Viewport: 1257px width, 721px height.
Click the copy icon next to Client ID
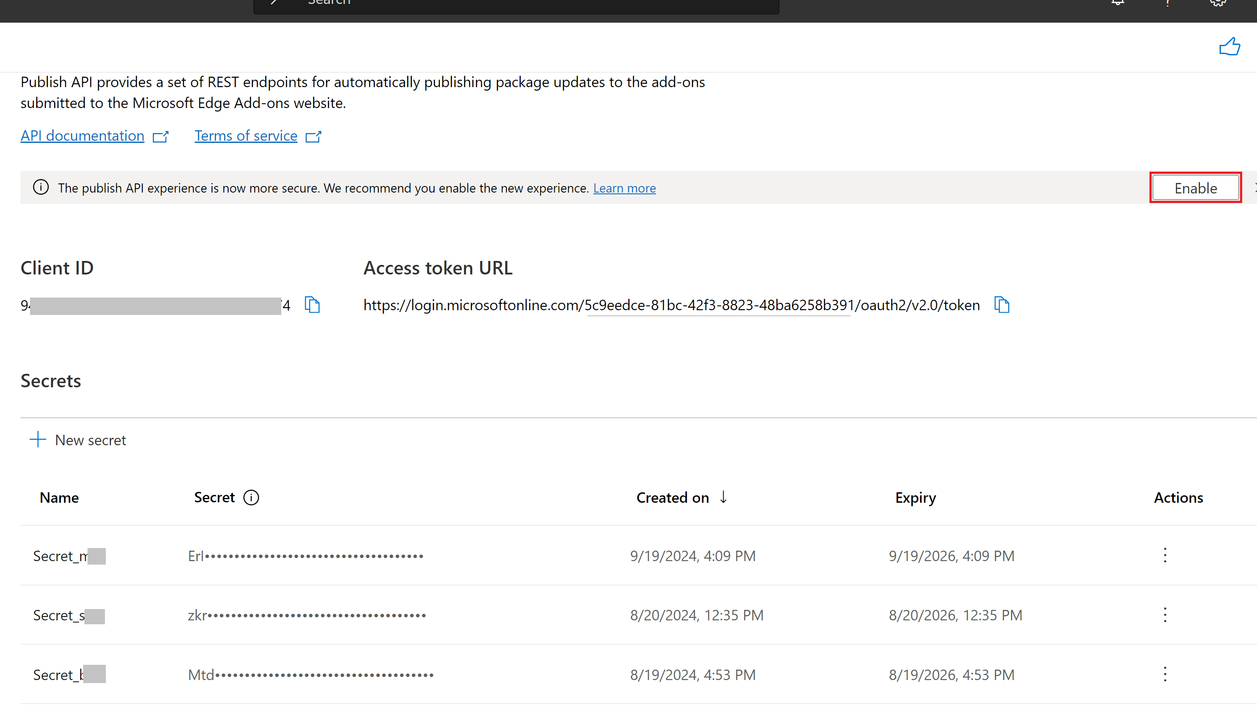[x=312, y=304]
